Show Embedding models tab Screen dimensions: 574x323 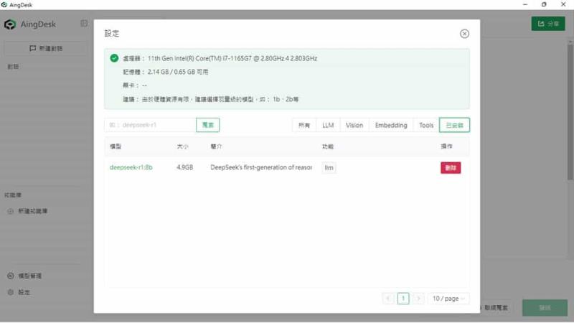[391, 125]
